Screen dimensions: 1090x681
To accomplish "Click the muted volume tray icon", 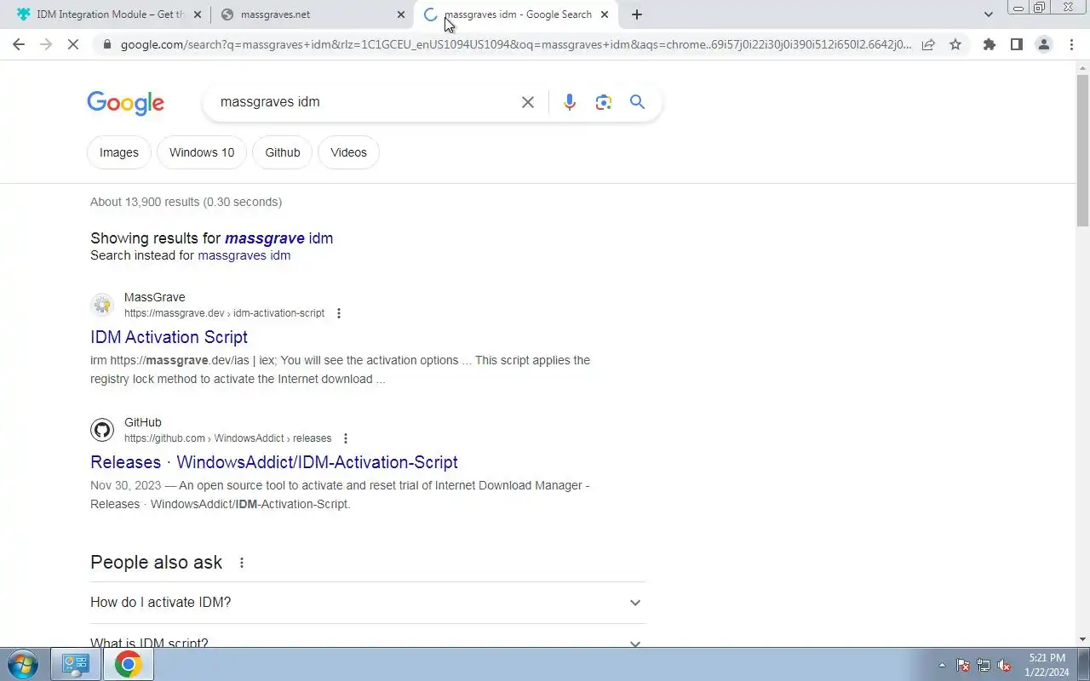I will [1004, 665].
